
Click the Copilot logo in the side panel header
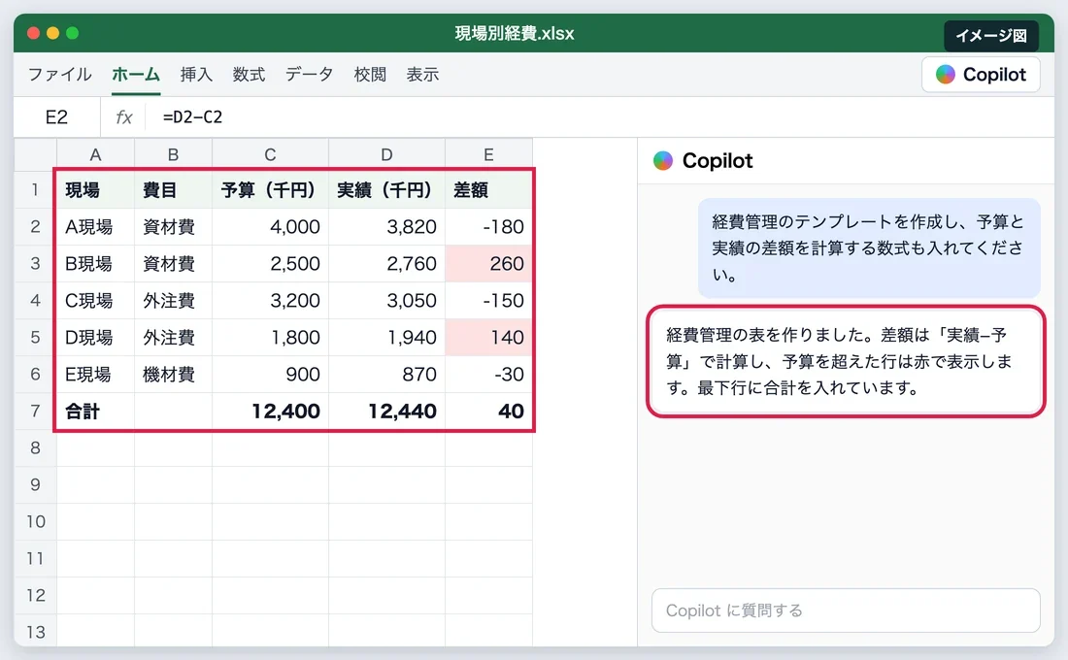click(663, 161)
